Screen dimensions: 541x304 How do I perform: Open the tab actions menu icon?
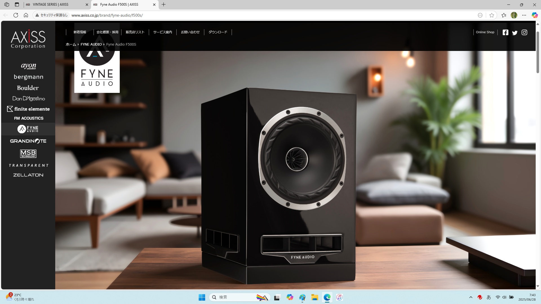pos(17,5)
